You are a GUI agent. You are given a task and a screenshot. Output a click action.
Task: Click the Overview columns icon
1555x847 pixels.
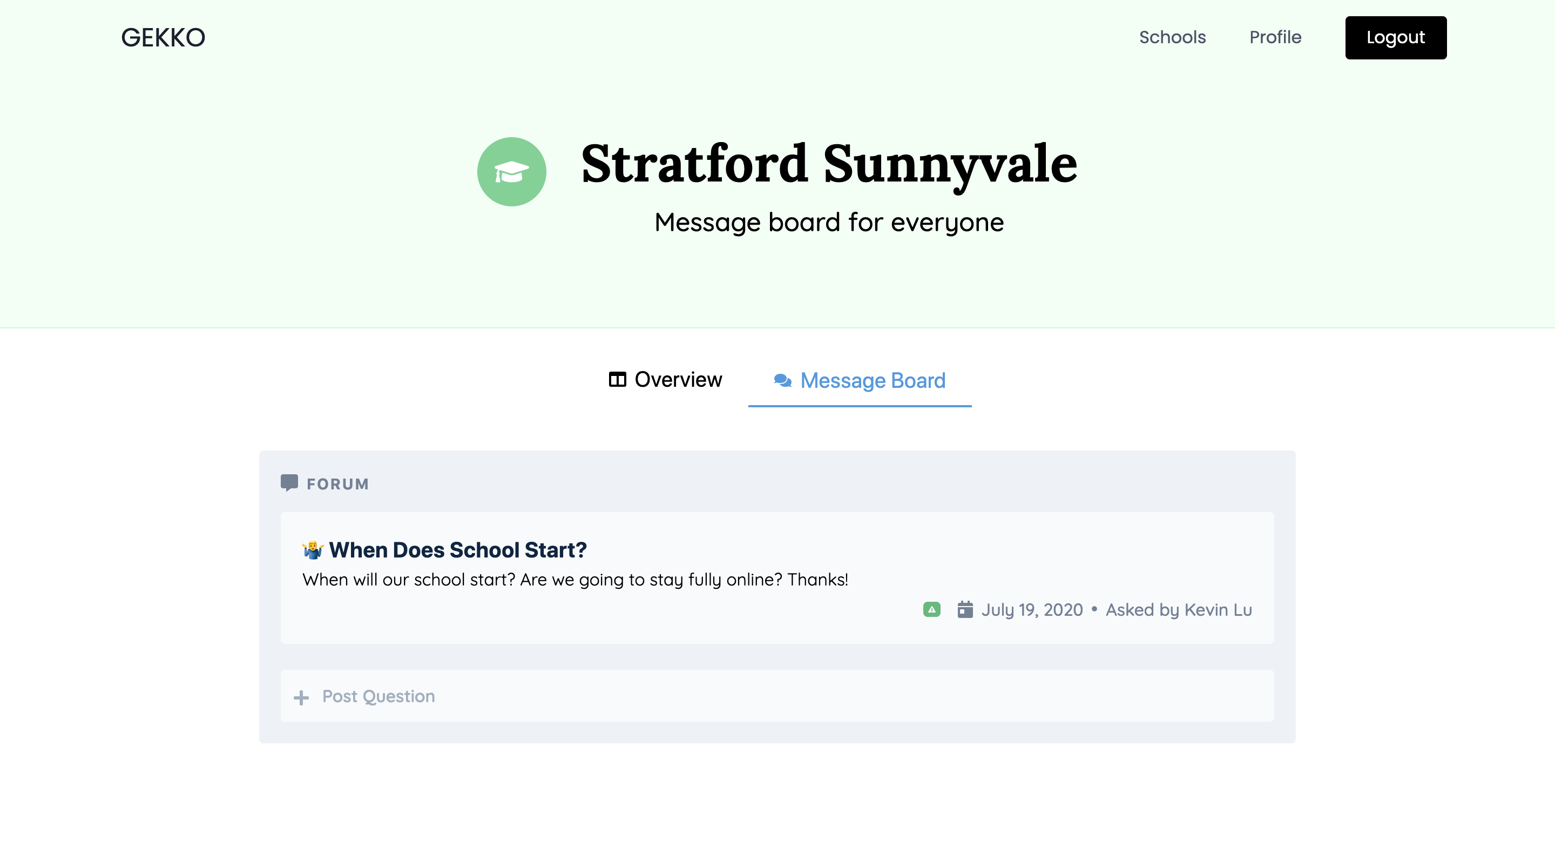(x=617, y=379)
